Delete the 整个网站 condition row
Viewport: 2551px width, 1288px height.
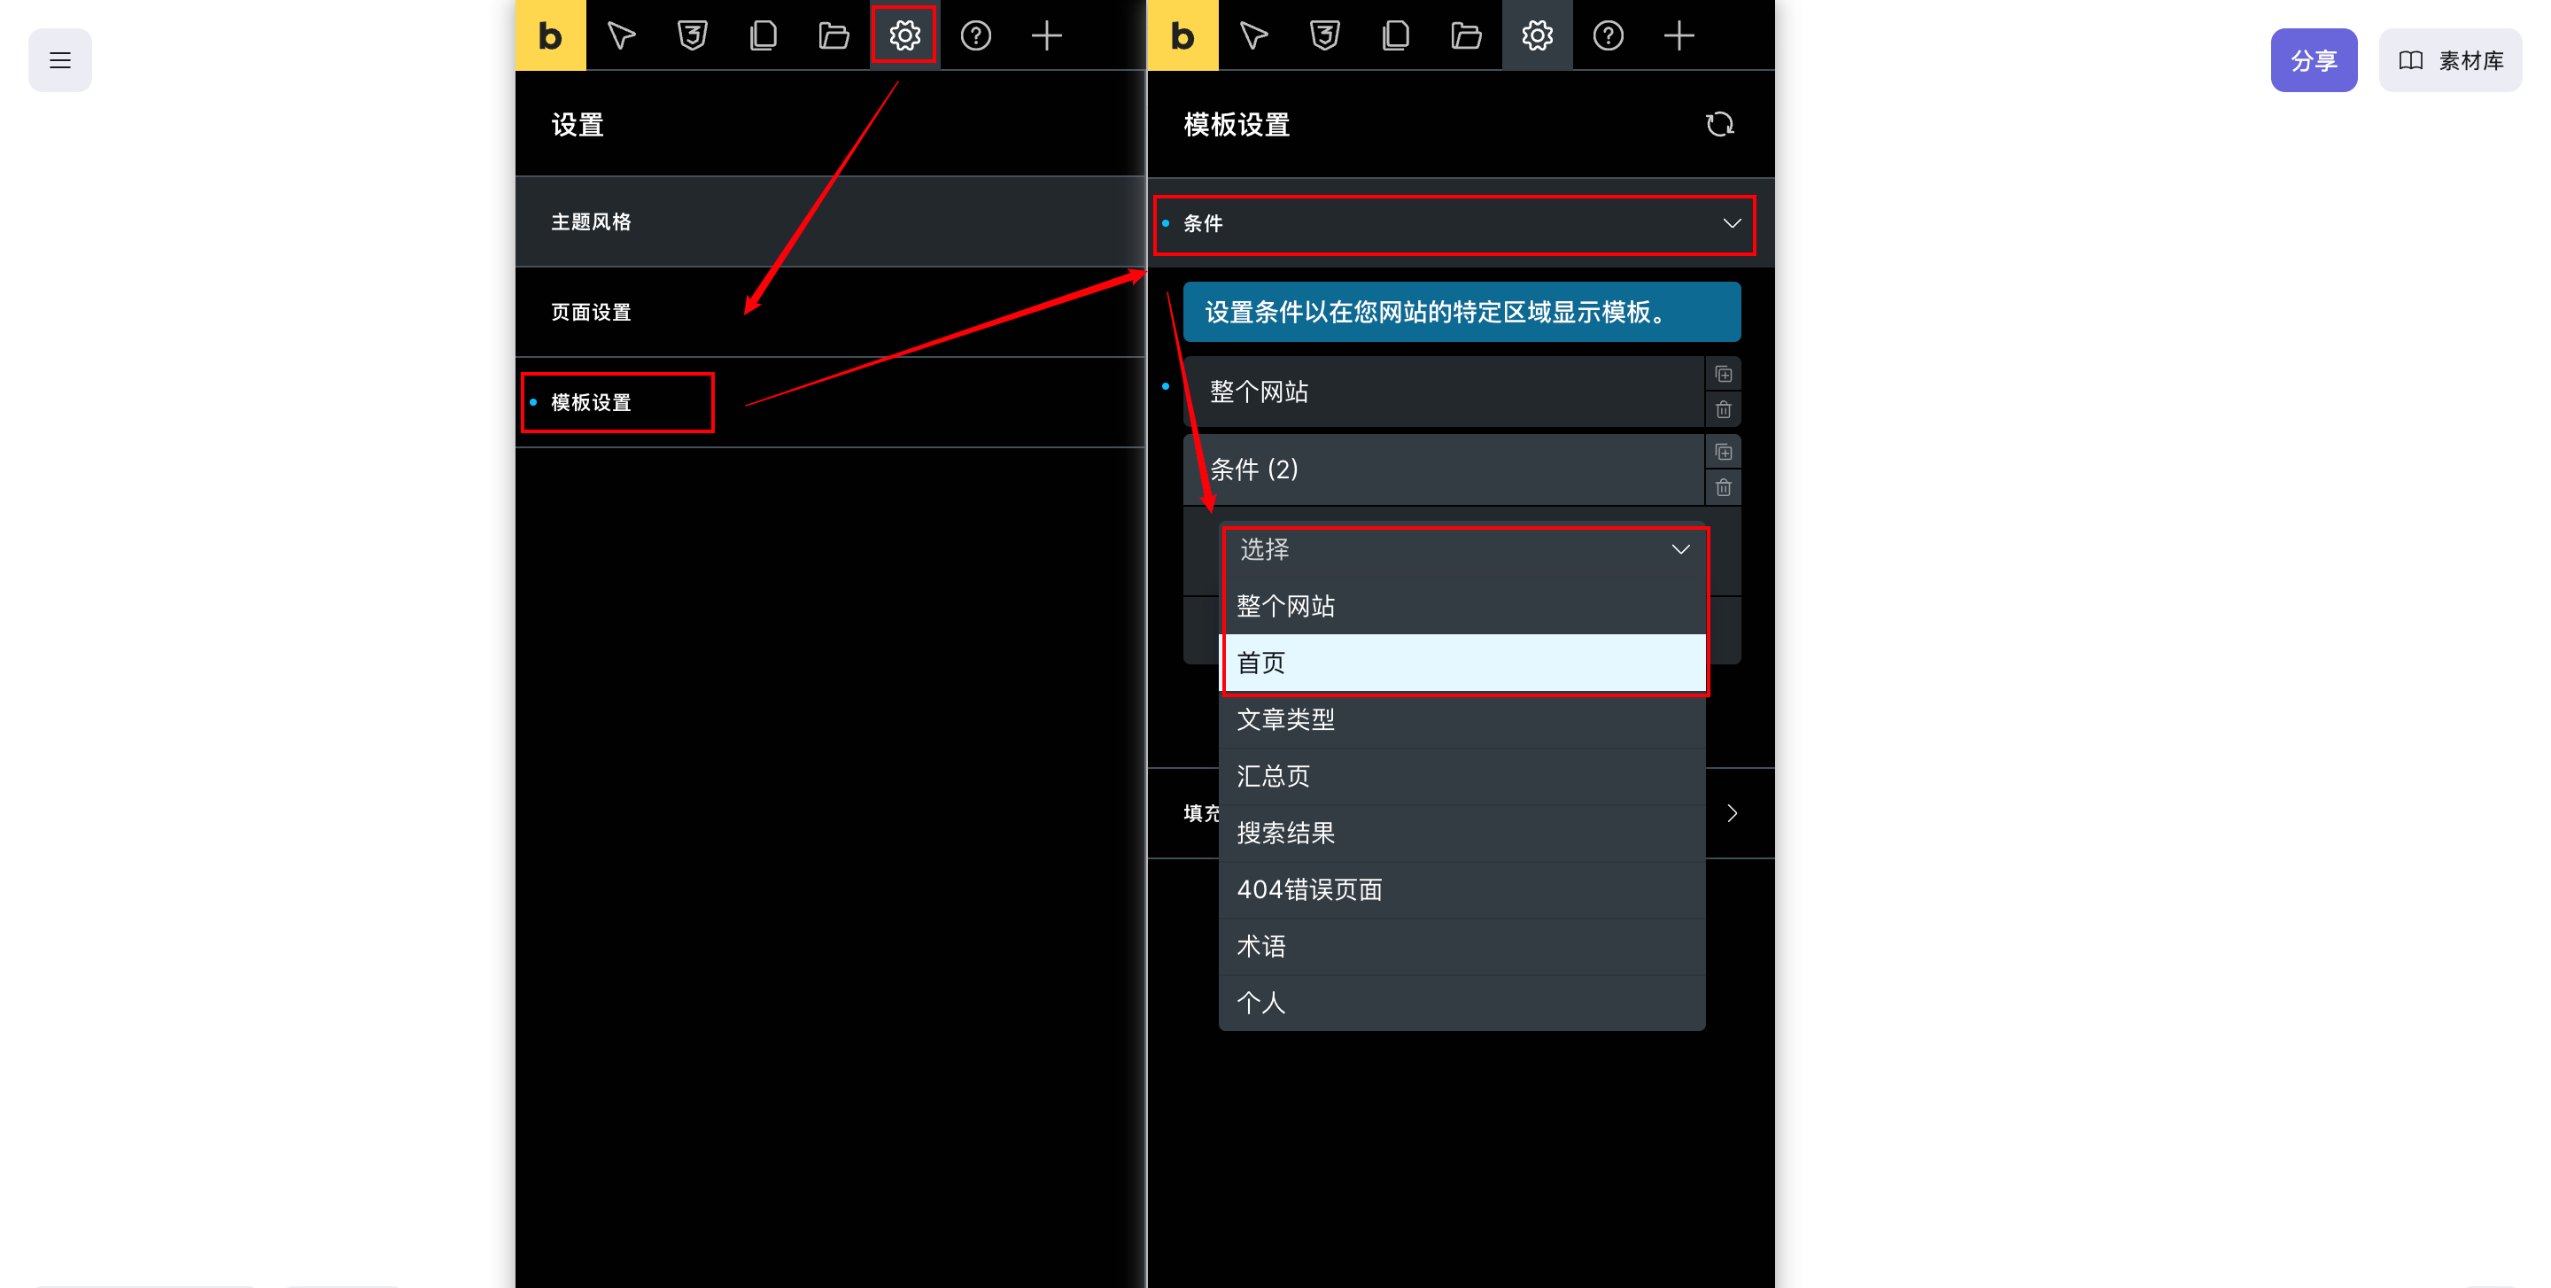1723,410
